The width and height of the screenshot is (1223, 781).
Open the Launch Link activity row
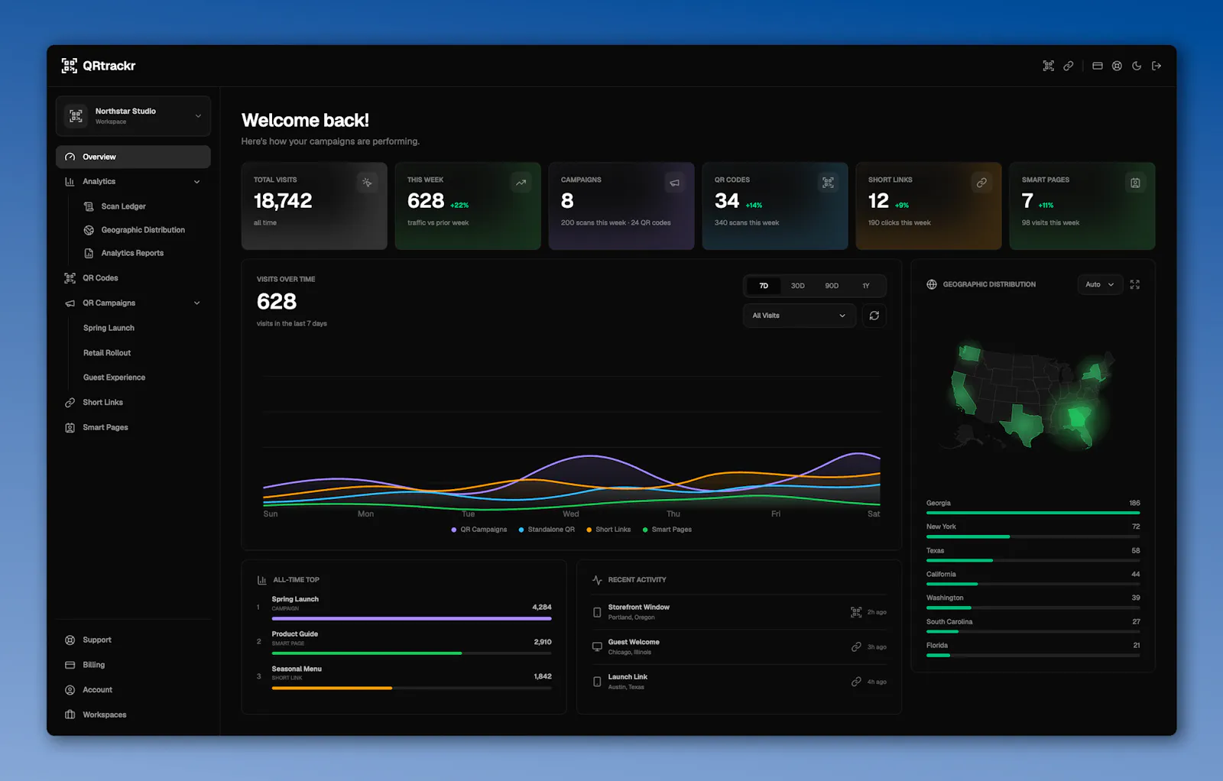tap(739, 682)
